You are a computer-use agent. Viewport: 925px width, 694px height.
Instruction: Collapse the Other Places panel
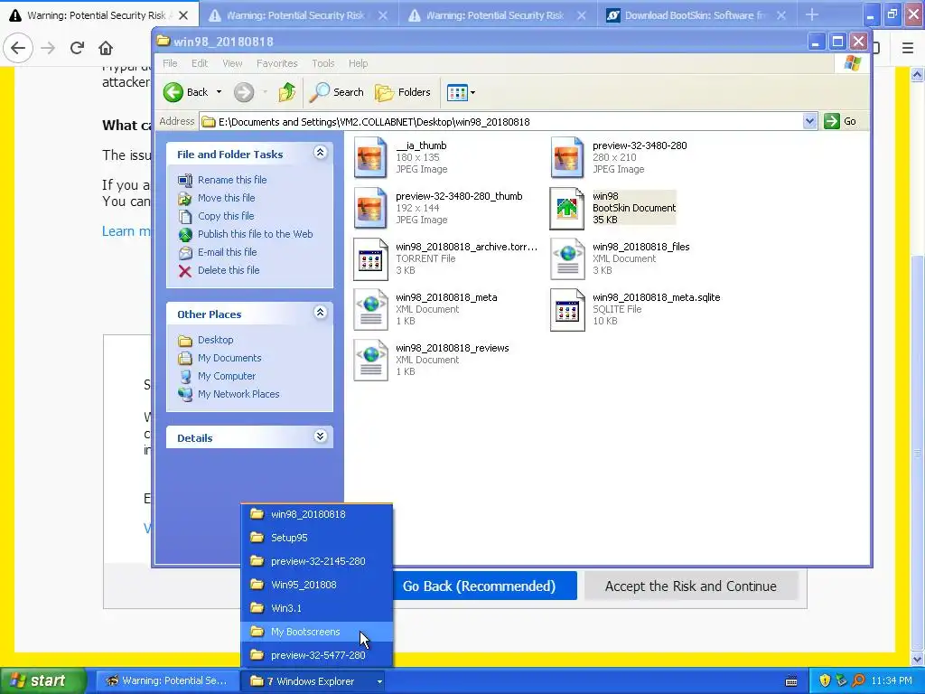pos(321,313)
